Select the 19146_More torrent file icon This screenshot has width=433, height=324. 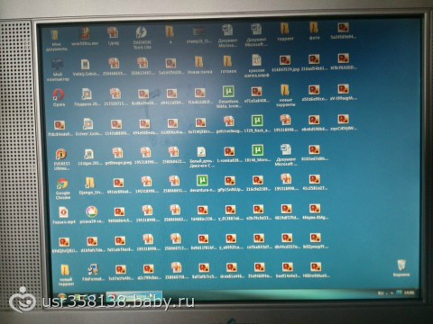point(257,153)
